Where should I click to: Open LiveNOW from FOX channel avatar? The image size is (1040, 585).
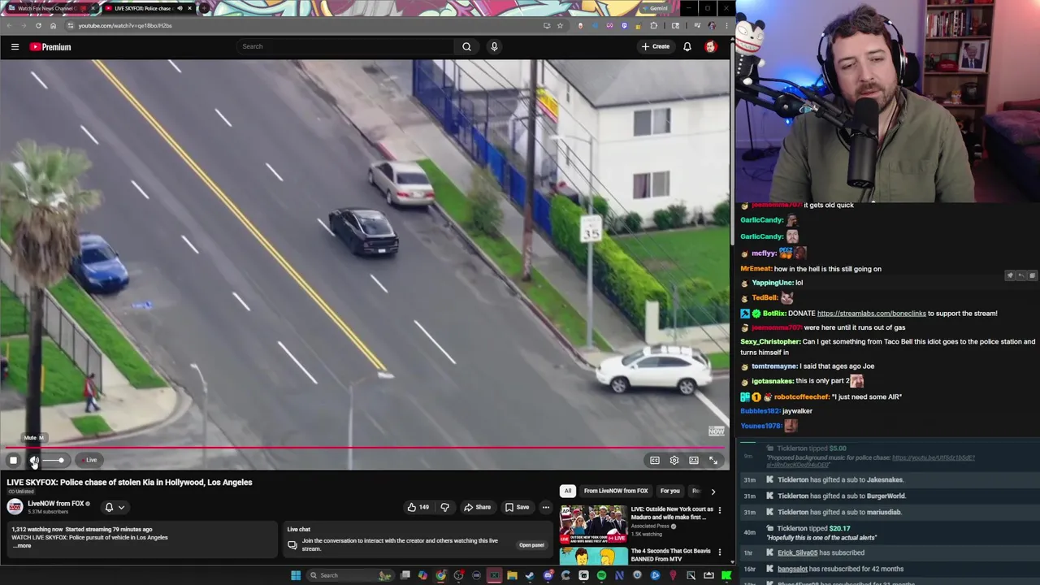15,507
